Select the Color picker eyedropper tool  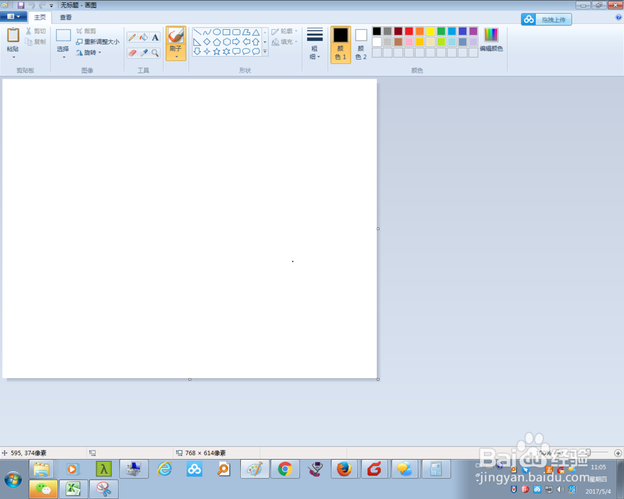pyautogui.click(x=144, y=53)
